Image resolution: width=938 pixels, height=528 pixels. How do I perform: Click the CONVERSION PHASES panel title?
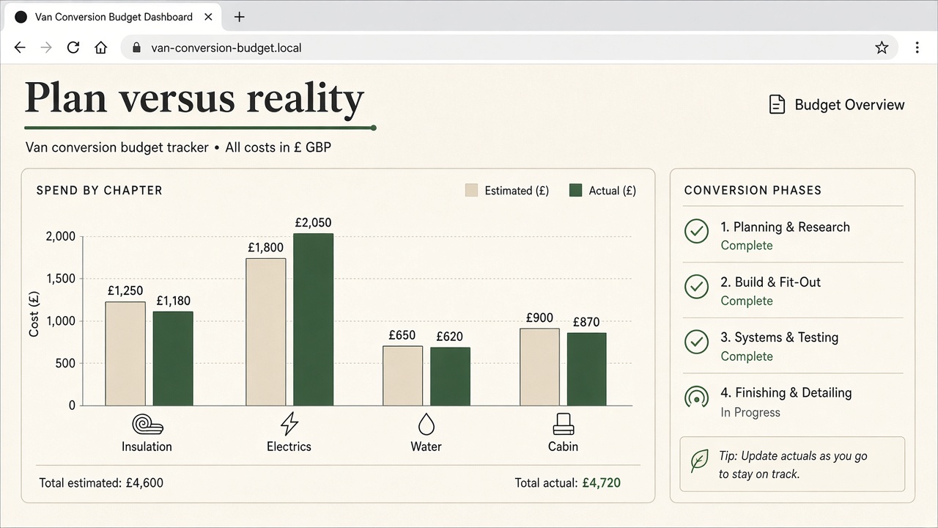753,191
